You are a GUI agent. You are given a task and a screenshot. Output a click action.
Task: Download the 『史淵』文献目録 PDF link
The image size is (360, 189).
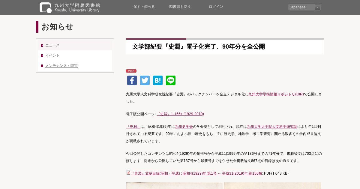pos(196,173)
